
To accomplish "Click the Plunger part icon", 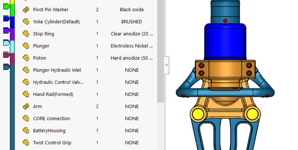I will [26, 46].
